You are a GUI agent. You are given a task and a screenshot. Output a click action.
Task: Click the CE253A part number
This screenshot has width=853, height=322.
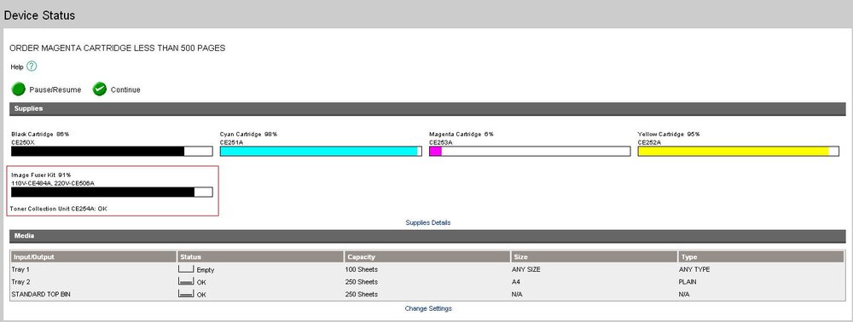(441, 142)
